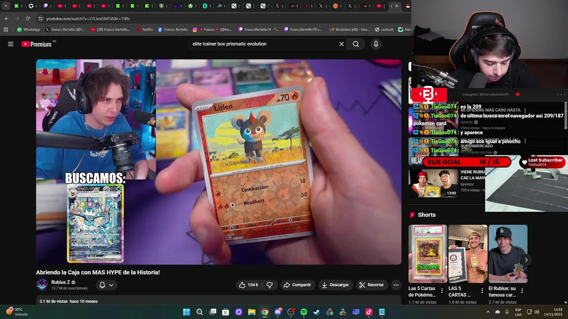Viewport: 568px width, 319px height.
Task: Open OBS Studio from the taskbar
Action: point(291,312)
